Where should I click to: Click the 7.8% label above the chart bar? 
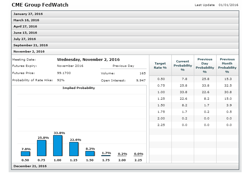tap(26, 149)
